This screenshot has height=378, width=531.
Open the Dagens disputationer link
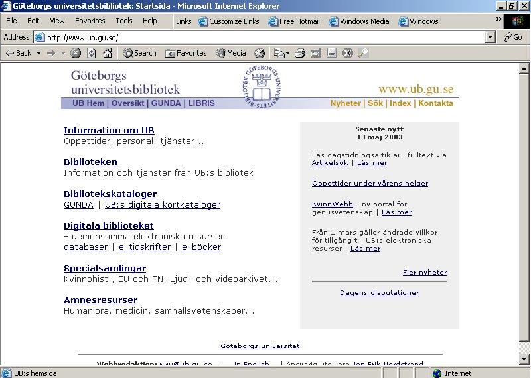tap(379, 293)
